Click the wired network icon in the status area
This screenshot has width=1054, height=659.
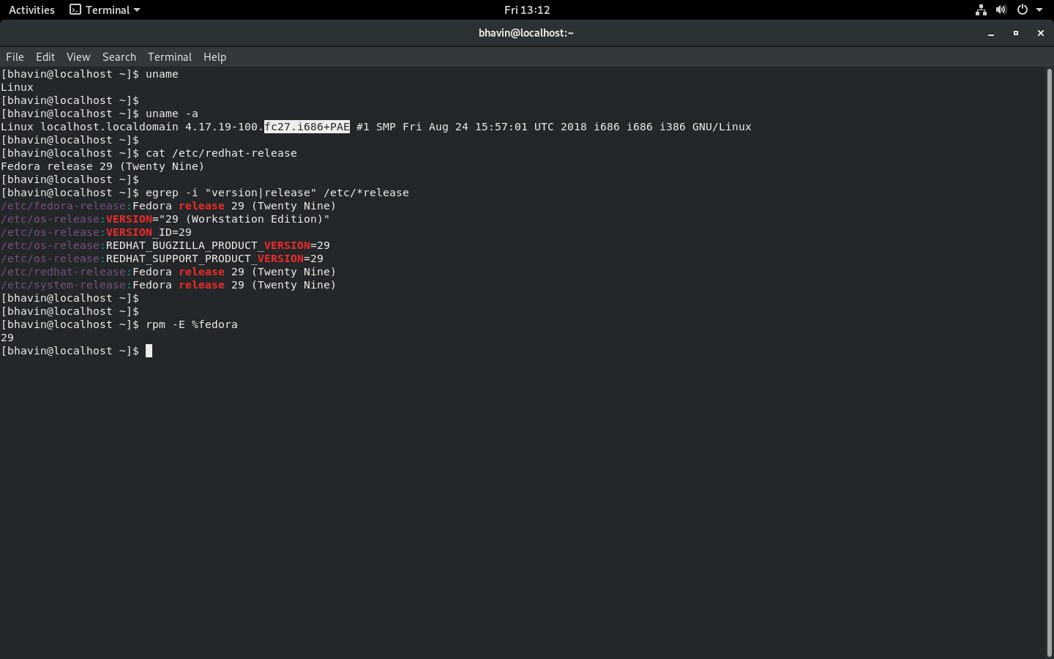(x=981, y=10)
